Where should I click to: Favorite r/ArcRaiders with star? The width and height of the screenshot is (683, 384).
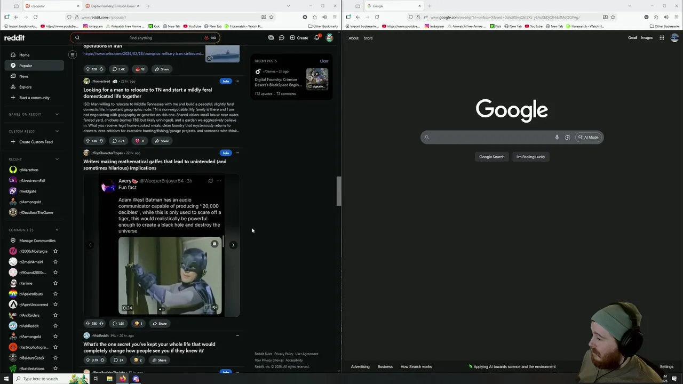pos(55,315)
